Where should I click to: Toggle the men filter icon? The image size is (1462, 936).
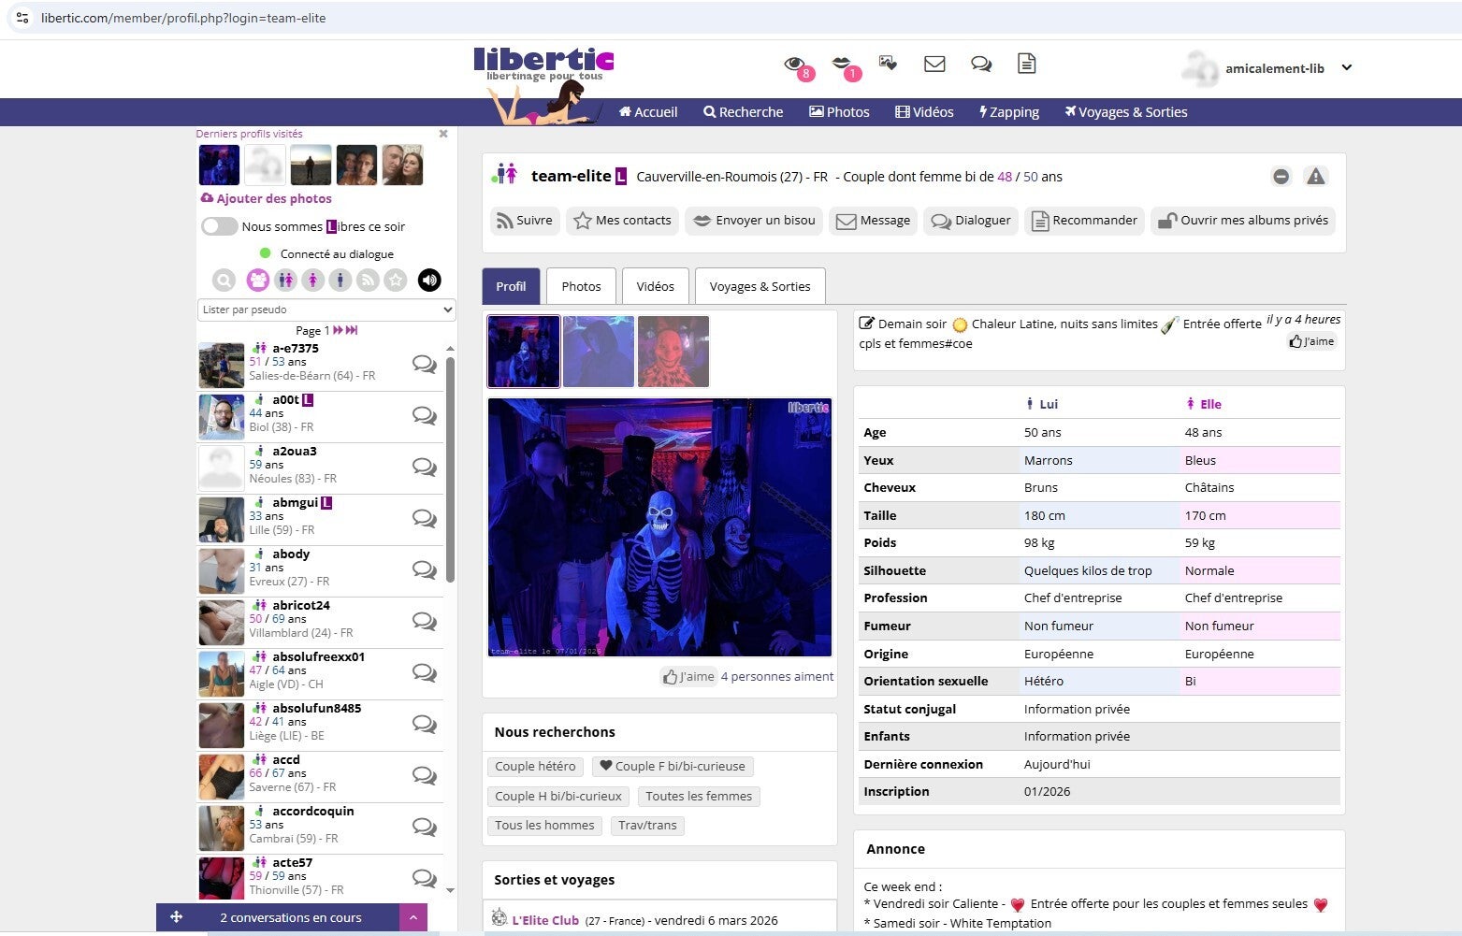[x=340, y=280]
